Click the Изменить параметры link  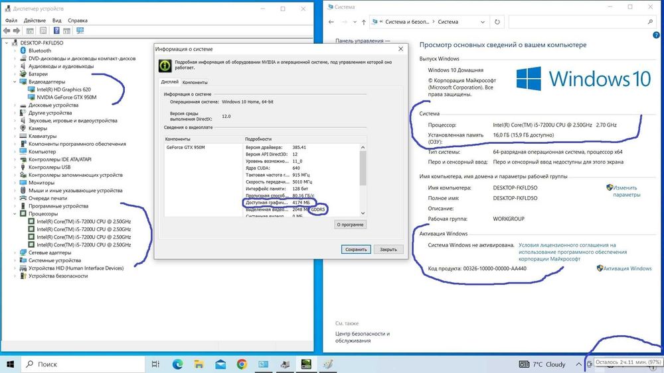click(626, 191)
